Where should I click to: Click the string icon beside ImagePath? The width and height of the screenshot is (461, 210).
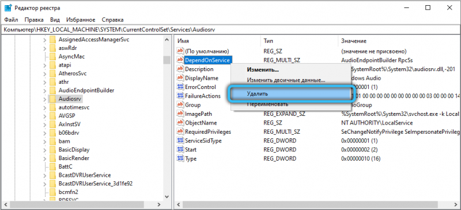(180, 114)
